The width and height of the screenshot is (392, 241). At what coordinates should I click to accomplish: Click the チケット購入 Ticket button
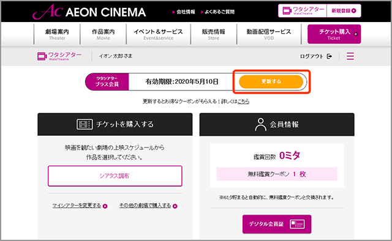click(334, 34)
